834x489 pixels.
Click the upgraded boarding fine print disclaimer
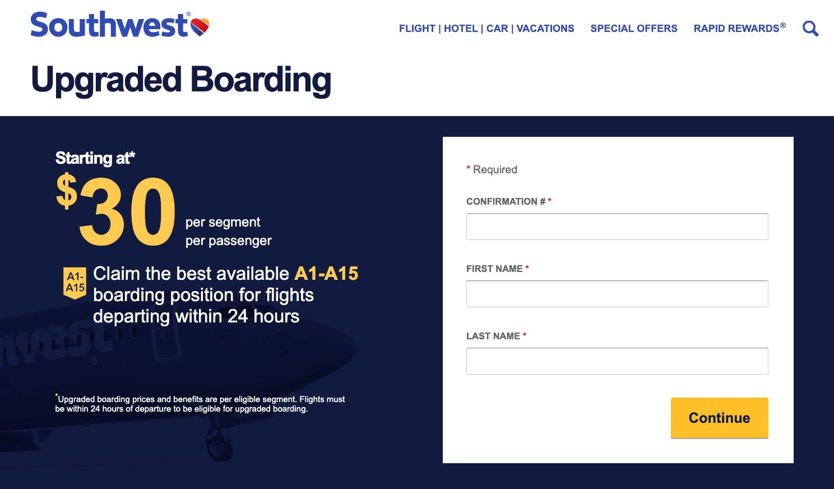coord(200,404)
